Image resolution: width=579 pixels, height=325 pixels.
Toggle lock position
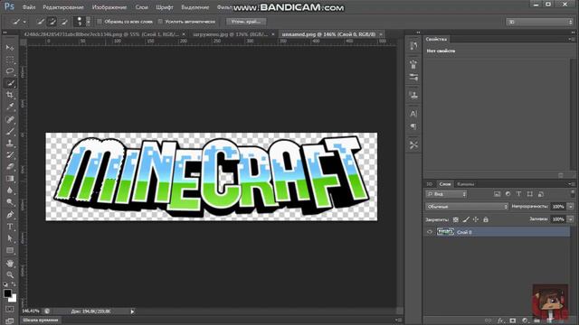tap(476, 219)
